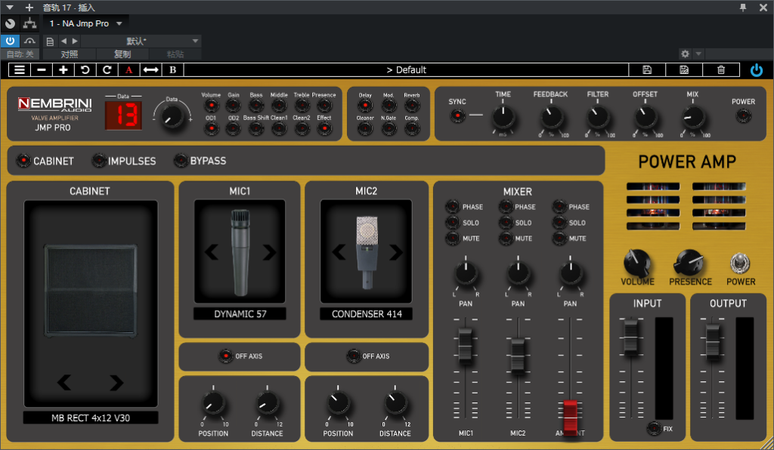Select next cabinet model arrow
This screenshot has height=450, width=774.
116,382
